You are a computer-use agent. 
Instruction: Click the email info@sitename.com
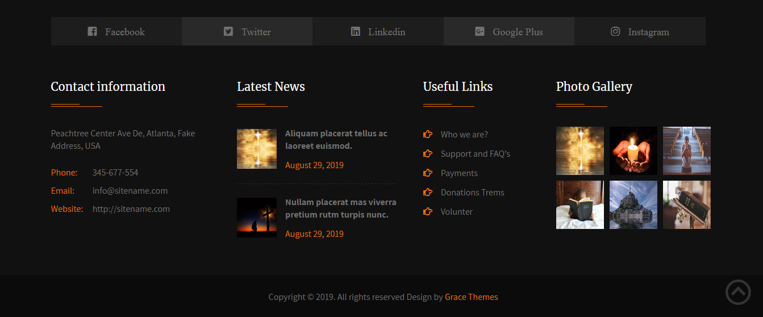pyautogui.click(x=130, y=191)
